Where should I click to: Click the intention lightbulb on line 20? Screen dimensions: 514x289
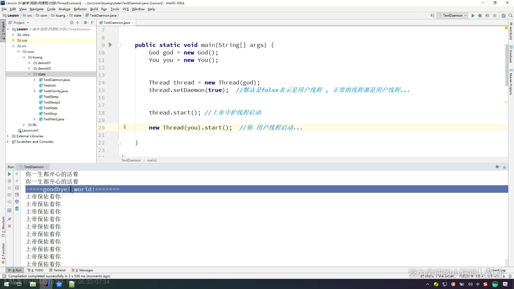(x=125, y=127)
